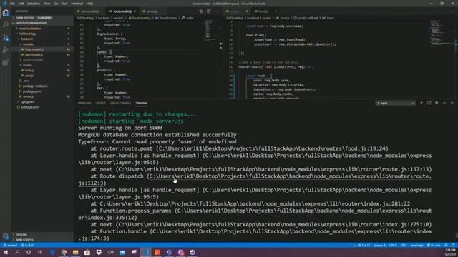Collapse the routes folder
This screenshot has height=257, width=458.
pyautogui.click(x=42, y=65)
